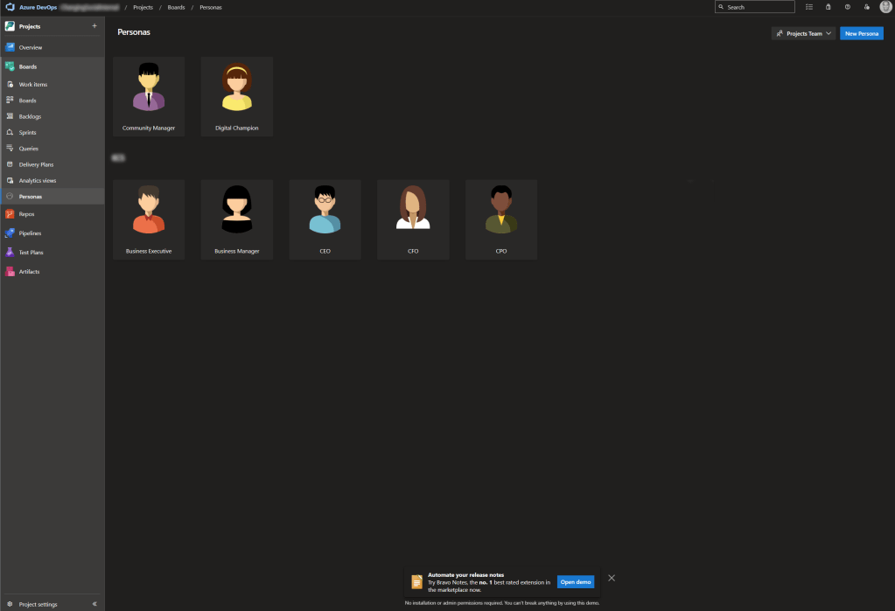Open the Marketplace shopping bag icon
Image resolution: width=895 pixels, height=611 pixels.
[x=828, y=6]
